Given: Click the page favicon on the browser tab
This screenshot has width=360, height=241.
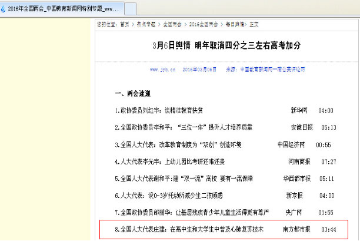Looking at the screenshot, I should pos(4,9).
